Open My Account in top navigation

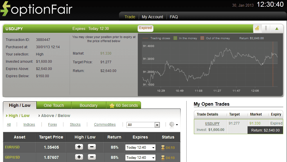click(x=152, y=17)
